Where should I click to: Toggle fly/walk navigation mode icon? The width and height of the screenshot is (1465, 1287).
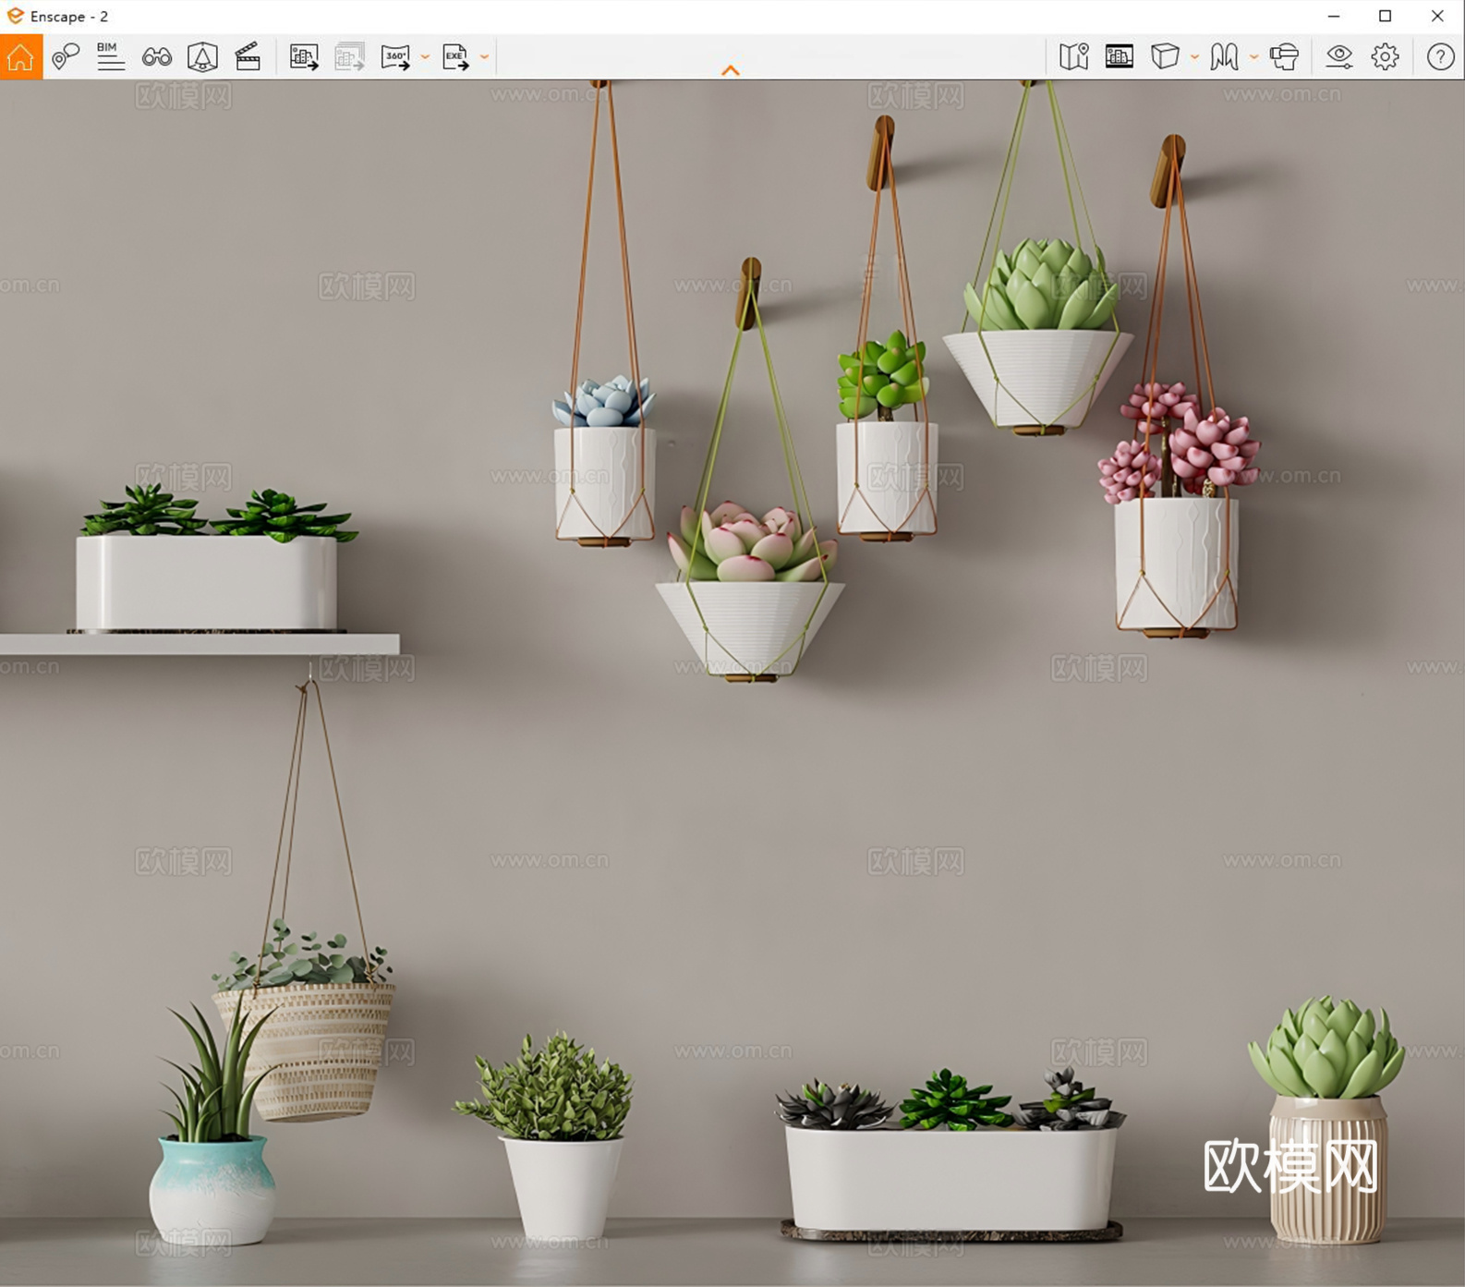point(1224,57)
